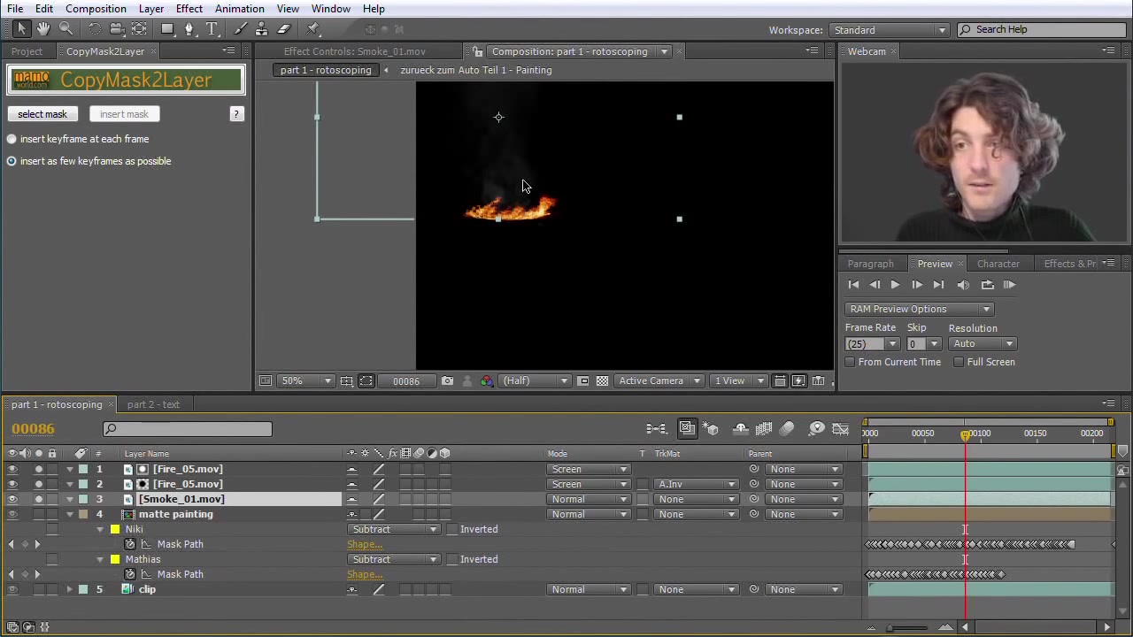Switch to part 2 - text tab

coord(153,404)
